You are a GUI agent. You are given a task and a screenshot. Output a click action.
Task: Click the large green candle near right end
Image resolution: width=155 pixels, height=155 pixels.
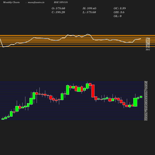135,102
